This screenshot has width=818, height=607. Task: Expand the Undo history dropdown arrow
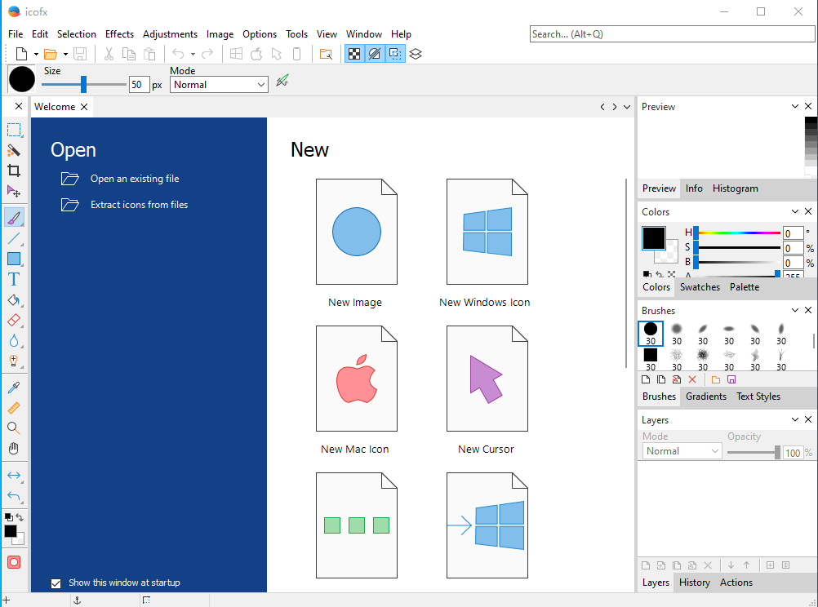tap(193, 54)
